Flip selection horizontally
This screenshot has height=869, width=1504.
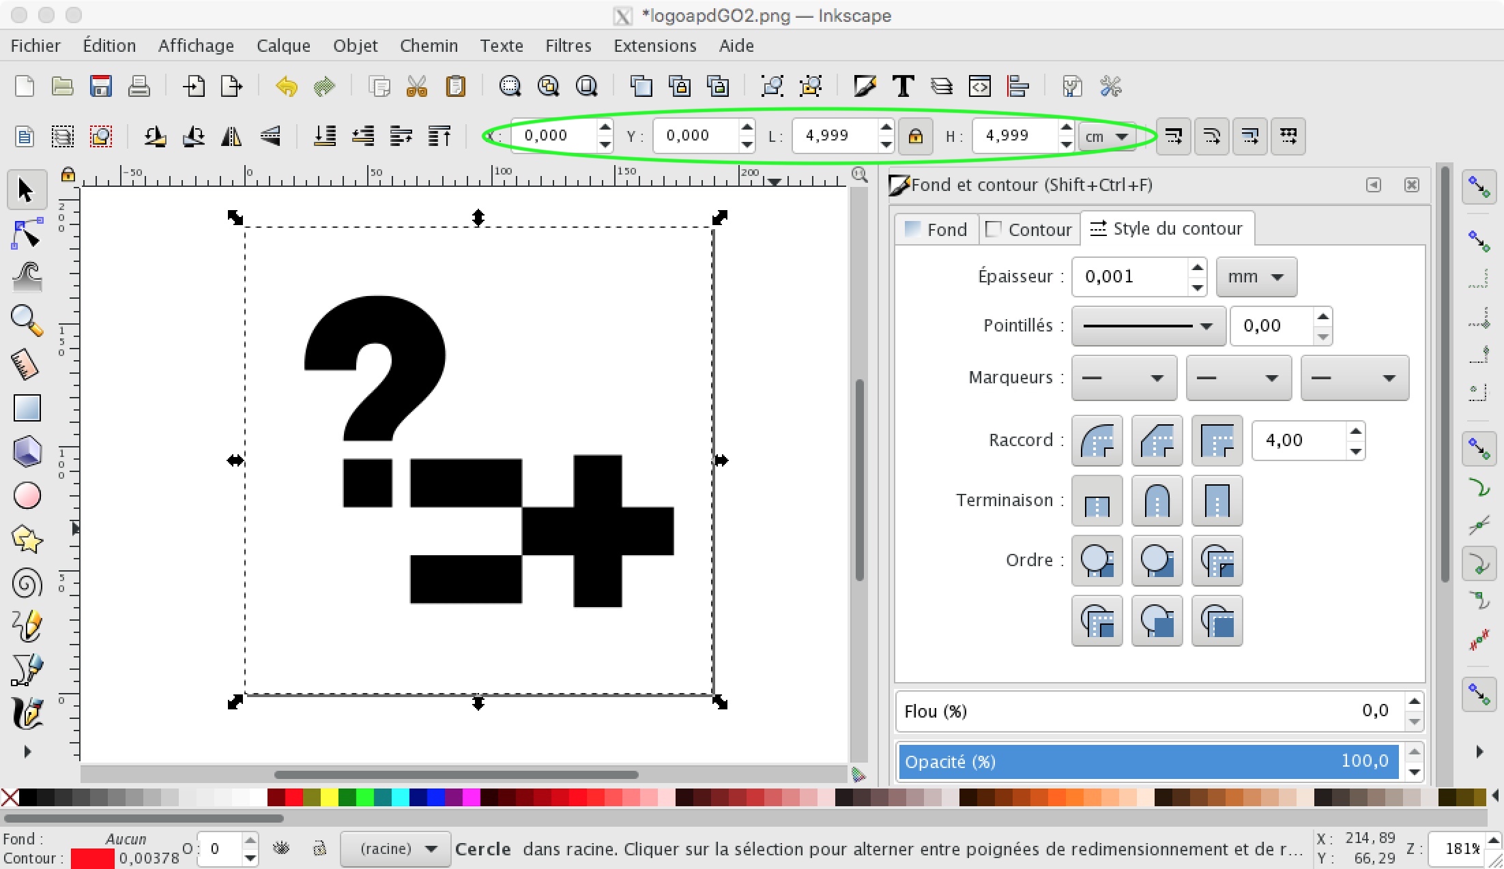[x=231, y=136]
